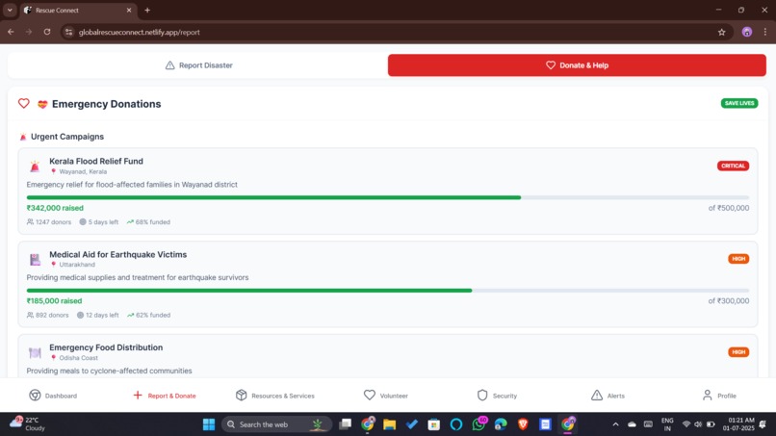Click HIGH badge on Medical Aid campaign

(x=737, y=259)
